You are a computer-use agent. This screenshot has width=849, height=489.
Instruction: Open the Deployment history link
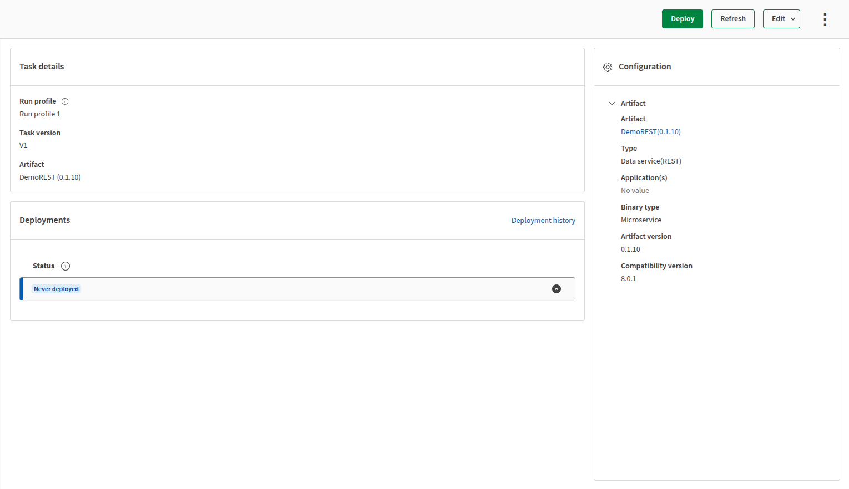543,221
